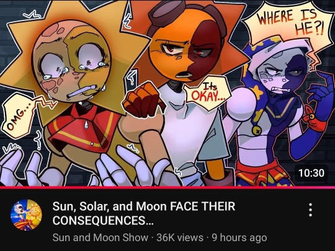335x251 pixels.
Task: Click the crying Sun character's face
Action: (x=72, y=62)
